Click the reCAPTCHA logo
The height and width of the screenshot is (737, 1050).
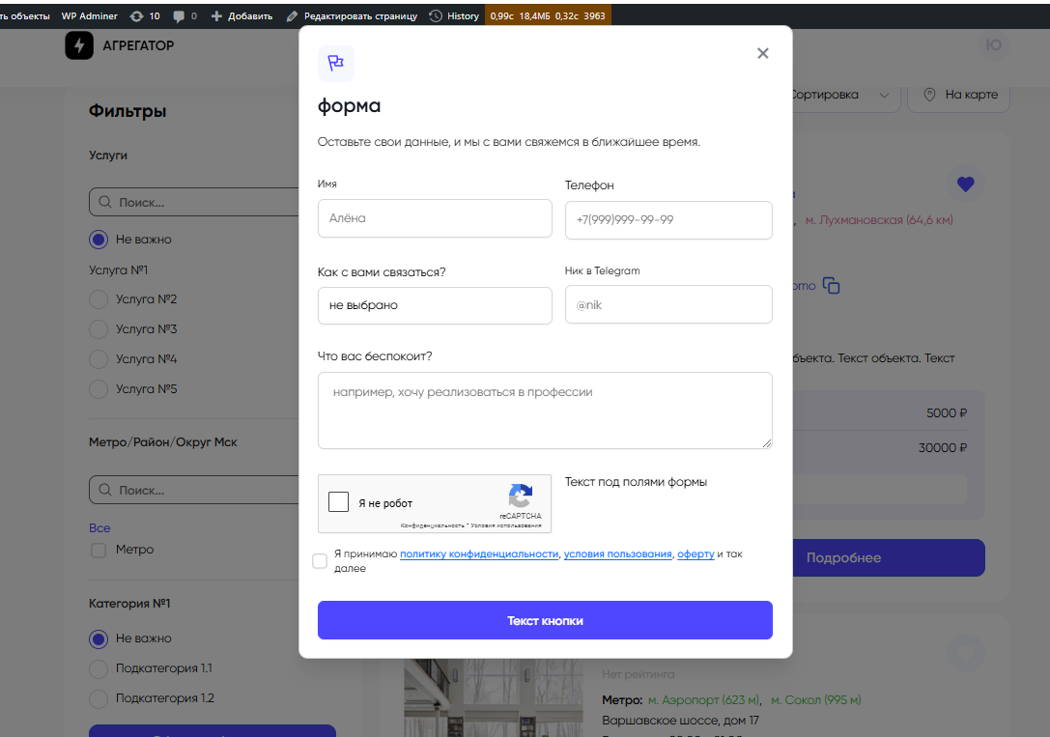pyautogui.click(x=521, y=496)
